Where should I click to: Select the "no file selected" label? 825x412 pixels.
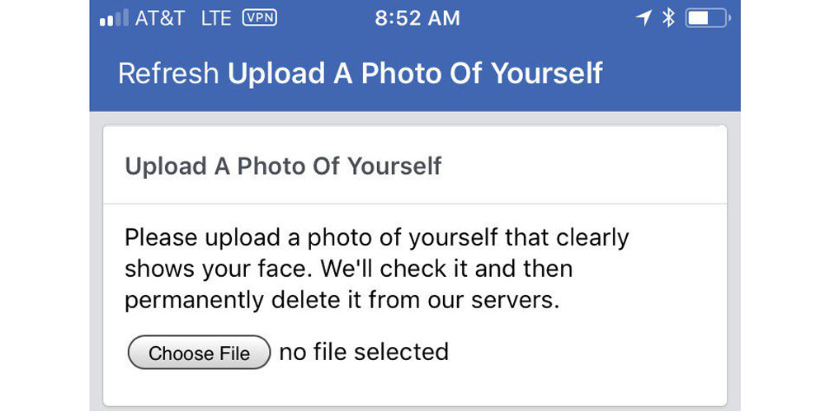[x=364, y=352]
